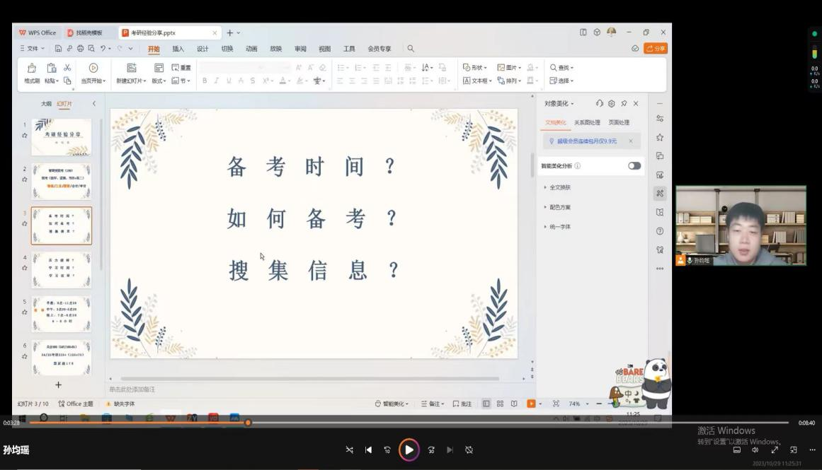
Task: Select slide 4 thumbnail in slide panel
Action: [62, 270]
